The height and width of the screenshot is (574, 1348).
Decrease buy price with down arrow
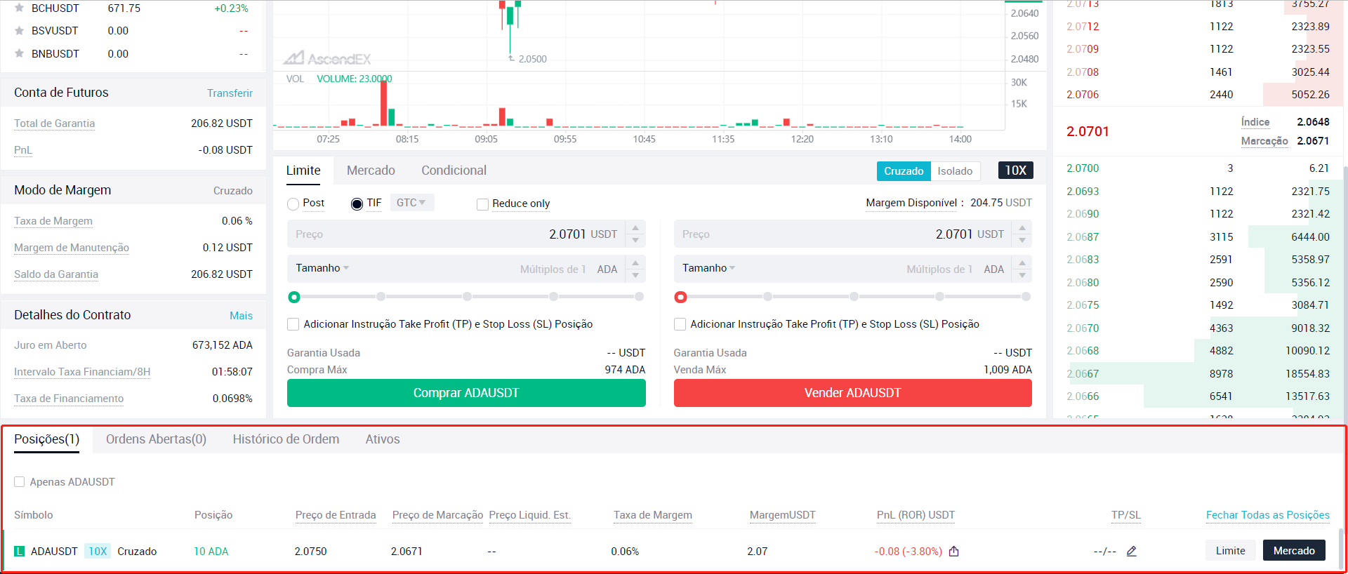(x=635, y=241)
